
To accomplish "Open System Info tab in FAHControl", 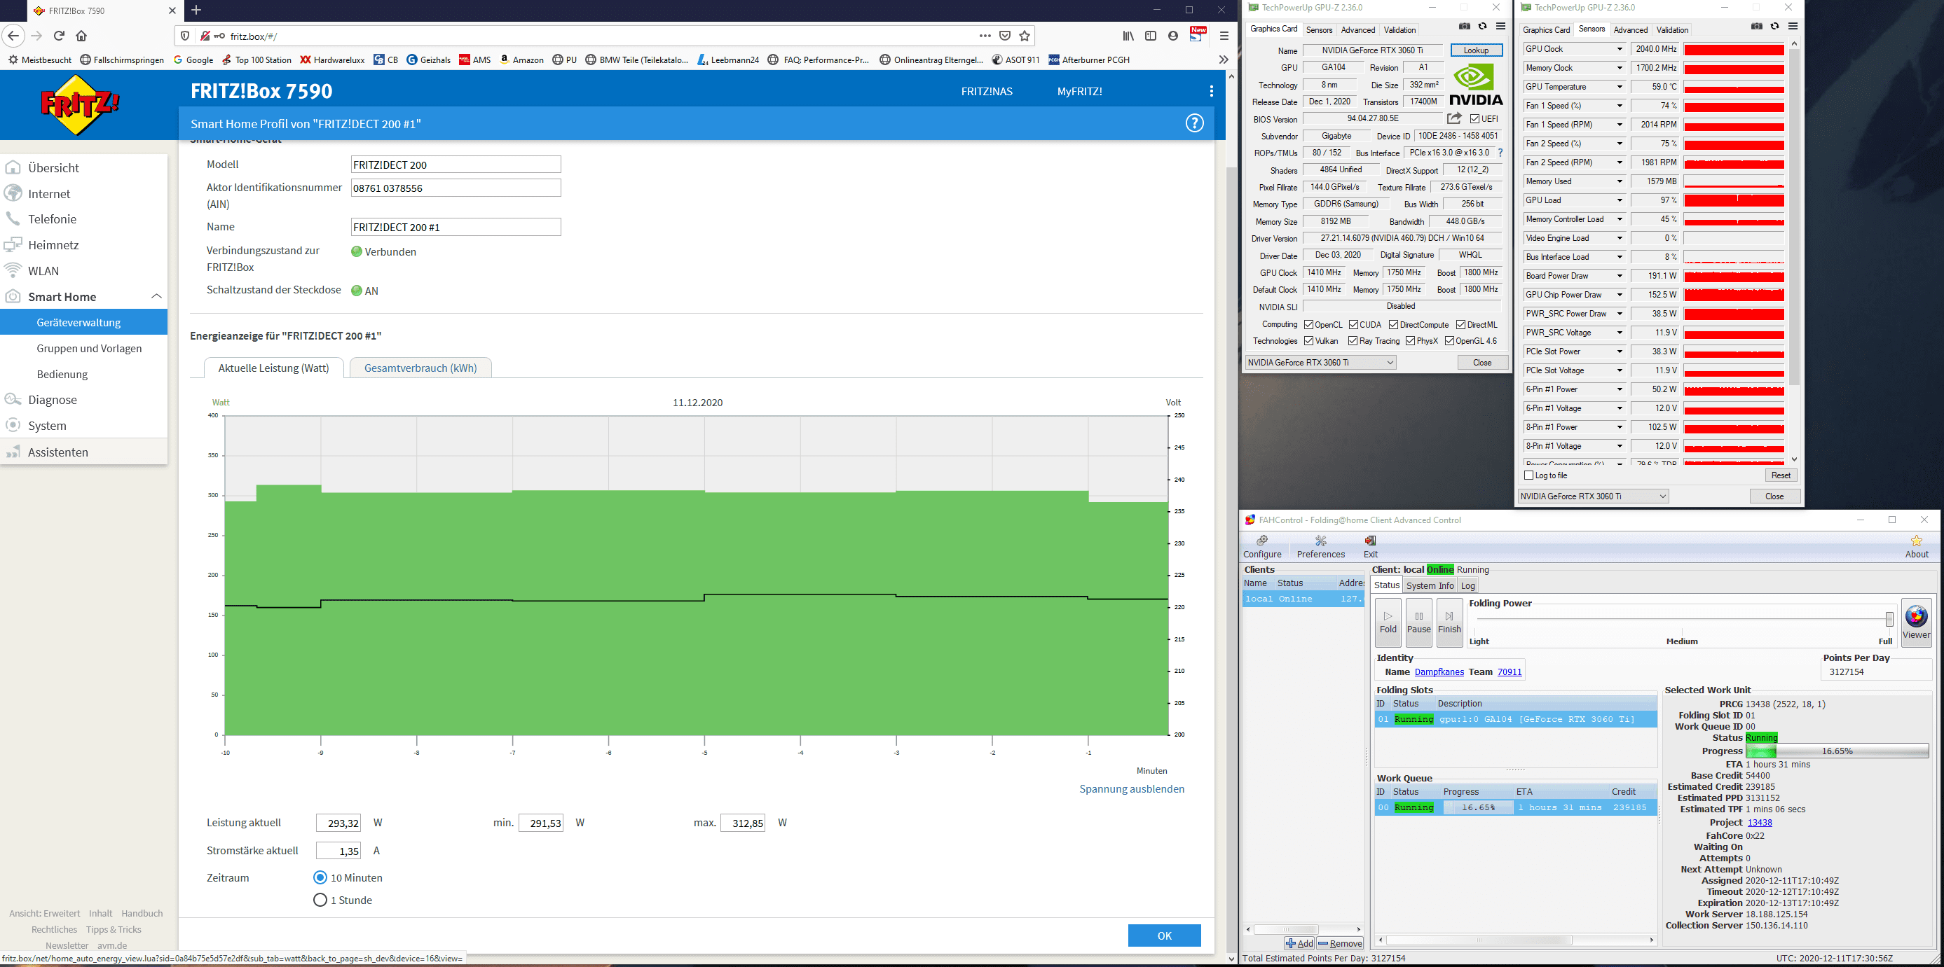I will (x=1430, y=585).
